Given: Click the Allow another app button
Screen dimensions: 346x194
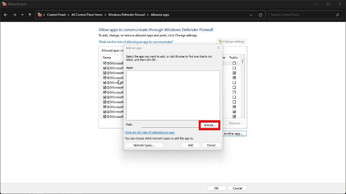Looking at the screenshot, I should [235, 133].
